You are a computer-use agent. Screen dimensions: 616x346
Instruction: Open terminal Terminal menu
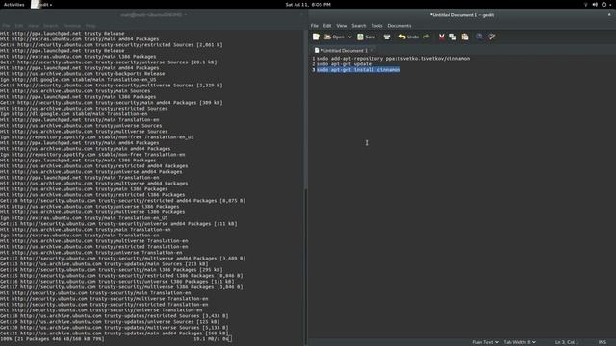pos(71,26)
